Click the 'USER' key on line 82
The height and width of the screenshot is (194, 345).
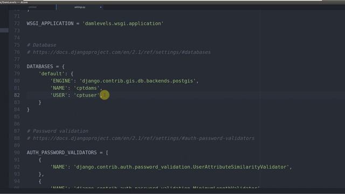pyautogui.click(x=59, y=95)
